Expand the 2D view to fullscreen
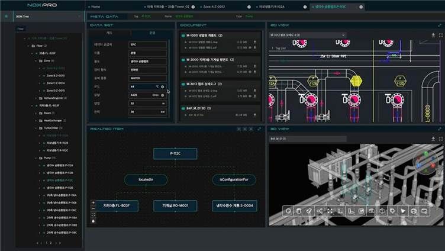 [x=440, y=25]
